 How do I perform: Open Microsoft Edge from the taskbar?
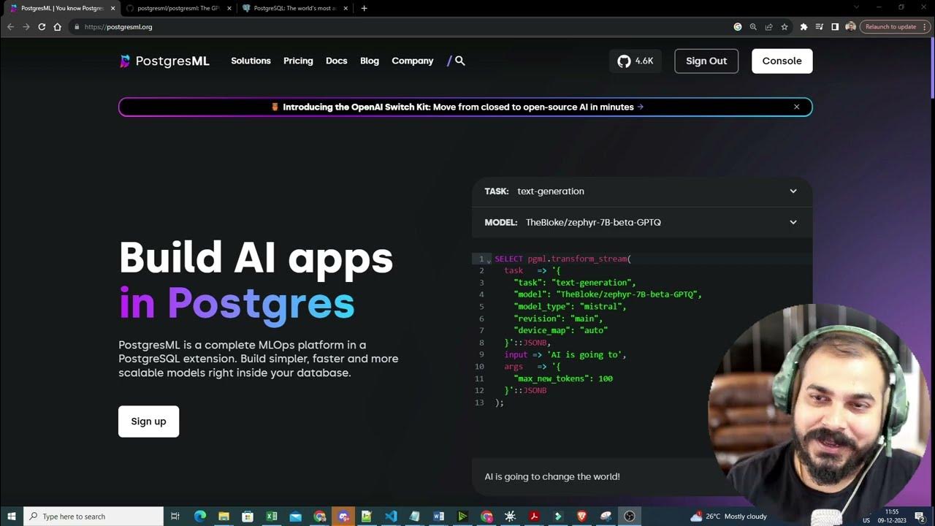coord(200,517)
